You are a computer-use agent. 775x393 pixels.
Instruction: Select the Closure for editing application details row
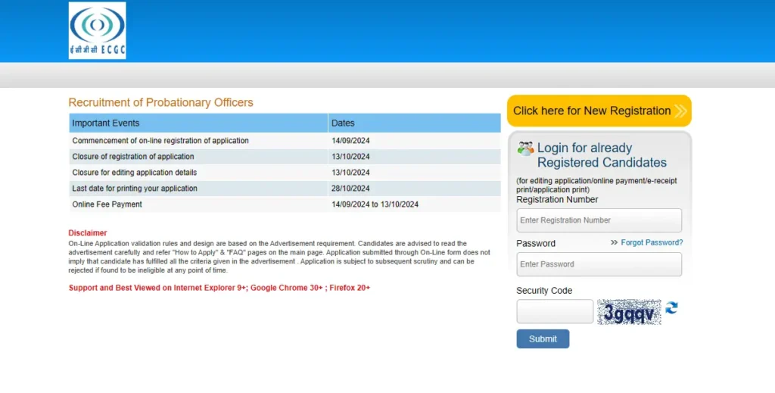pyautogui.click(x=135, y=173)
